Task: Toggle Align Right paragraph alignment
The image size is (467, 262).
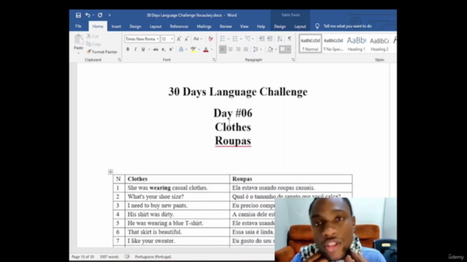Action: coord(238,49)
